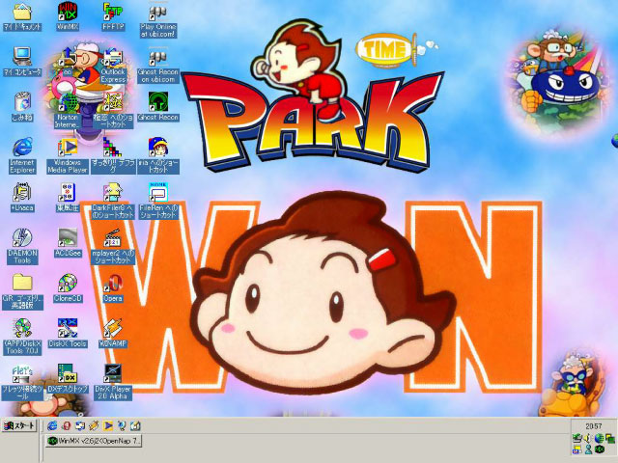
Task: Launch DivX Player 2.0 Alpha
Action: (113, 373)
